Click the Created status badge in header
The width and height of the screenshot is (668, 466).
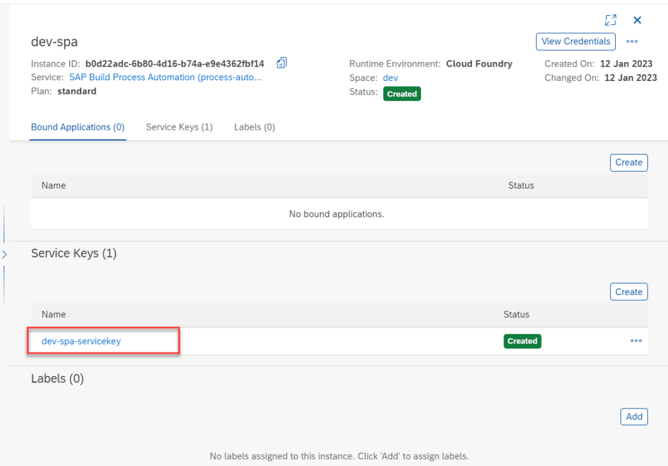pos(402,94)
